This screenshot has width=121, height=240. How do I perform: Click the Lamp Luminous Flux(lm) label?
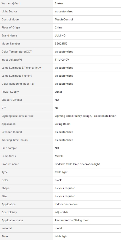(17, 76)
